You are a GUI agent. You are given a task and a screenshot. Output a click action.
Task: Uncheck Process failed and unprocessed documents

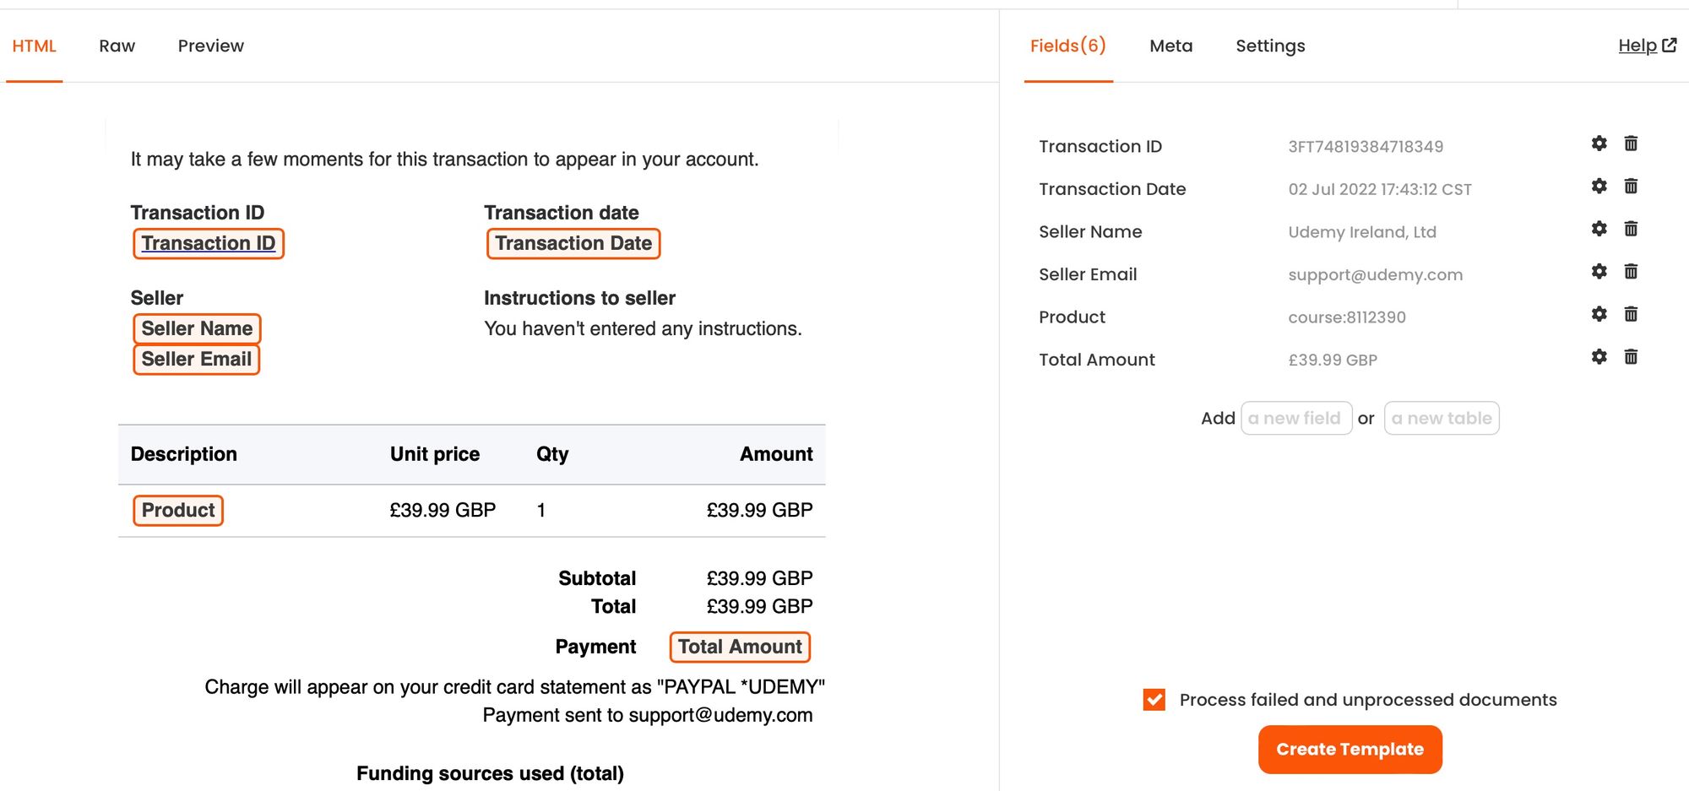(x=1154, y=700)
